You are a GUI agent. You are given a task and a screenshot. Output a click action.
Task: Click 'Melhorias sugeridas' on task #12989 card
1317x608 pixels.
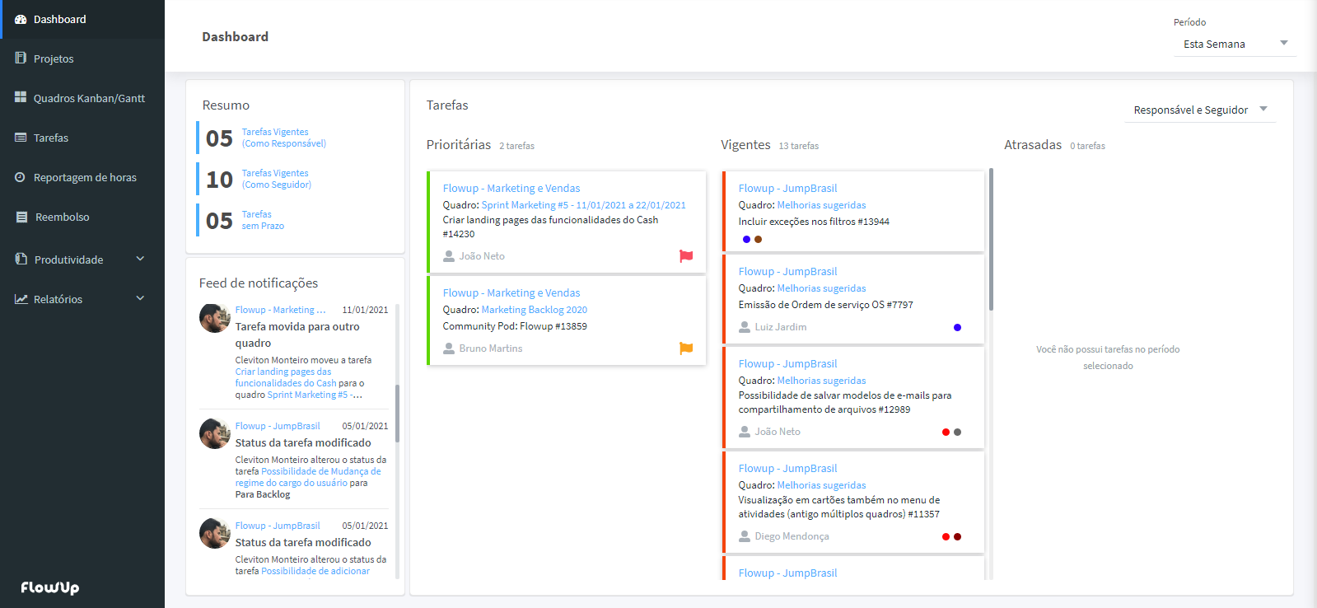[821, 381]
